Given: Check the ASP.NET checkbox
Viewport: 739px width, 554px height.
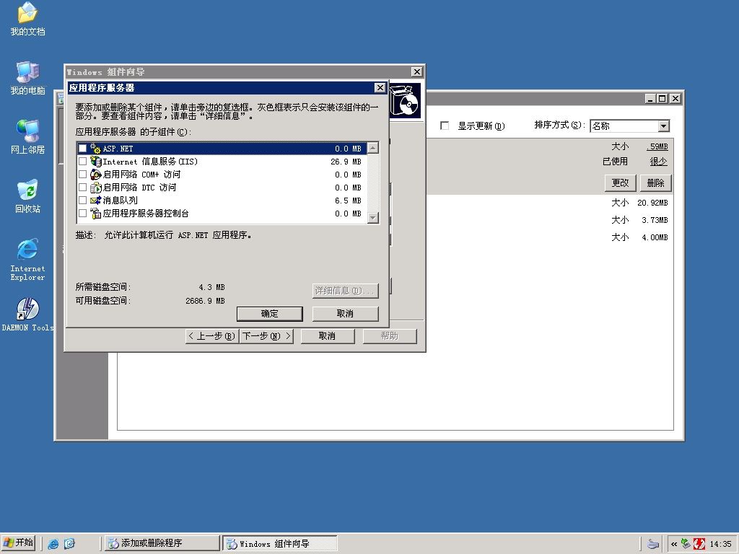Looking at the screenshot, I should (x=82, y=149).
